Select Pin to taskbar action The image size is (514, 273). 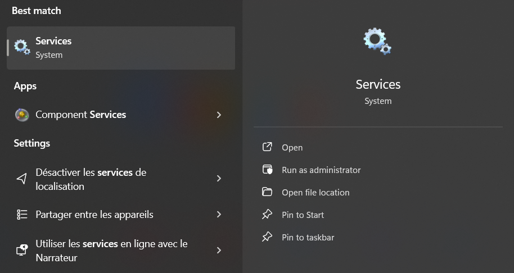[x=308, y=237]
